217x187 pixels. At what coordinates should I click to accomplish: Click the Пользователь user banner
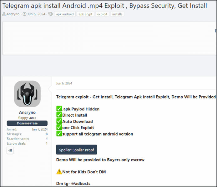click(27, 123)
